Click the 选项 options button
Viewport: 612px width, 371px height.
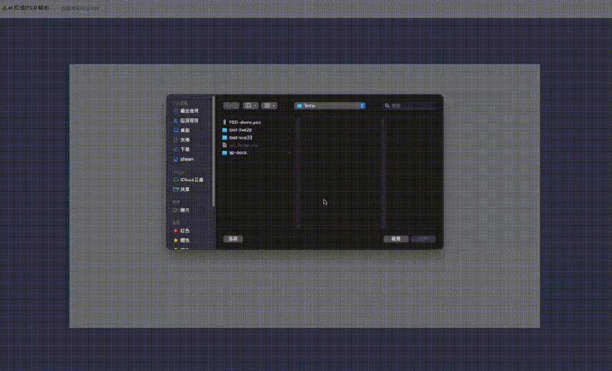click(x=233, y=239)
